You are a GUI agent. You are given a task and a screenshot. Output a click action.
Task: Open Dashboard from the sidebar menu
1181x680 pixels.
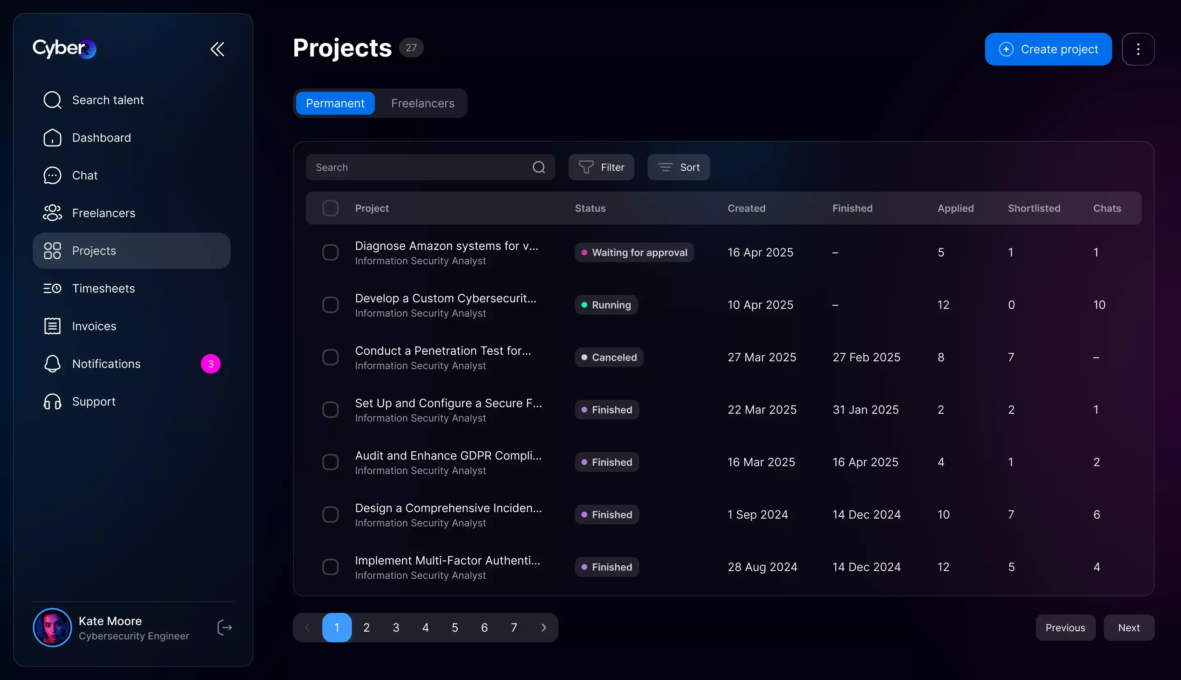[101, 138]
